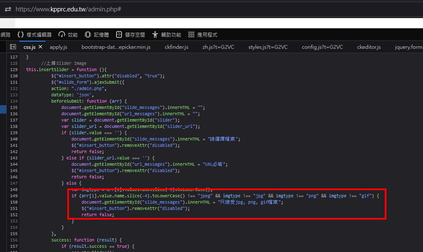This screenshot has height=252, width=423.
Task: Click the Application grid icon
Action: coord(191,34)
